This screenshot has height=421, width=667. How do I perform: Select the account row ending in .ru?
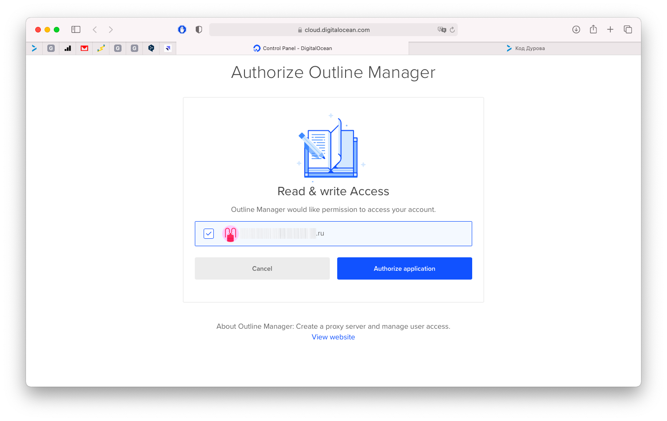pyautogui.click(x=333, y=234)
